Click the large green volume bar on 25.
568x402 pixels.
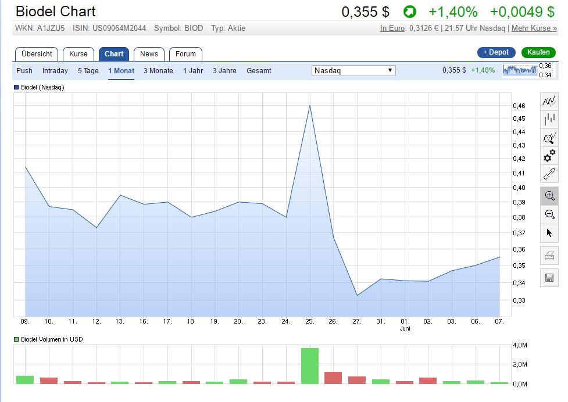point(310,365)
